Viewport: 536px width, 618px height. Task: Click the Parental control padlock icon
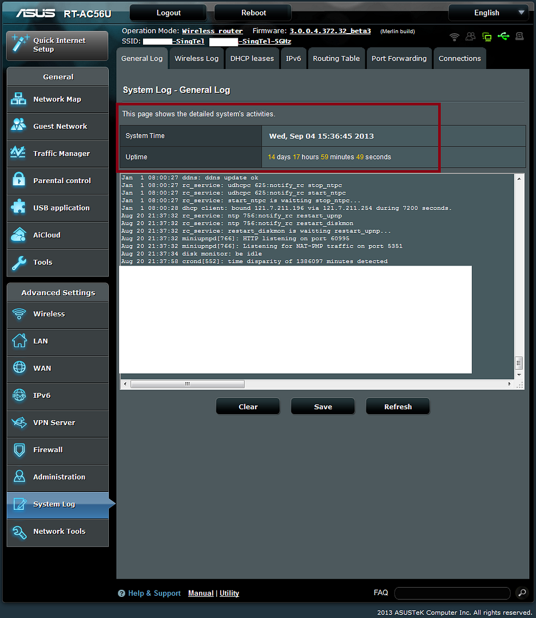[x=19, y=180]
